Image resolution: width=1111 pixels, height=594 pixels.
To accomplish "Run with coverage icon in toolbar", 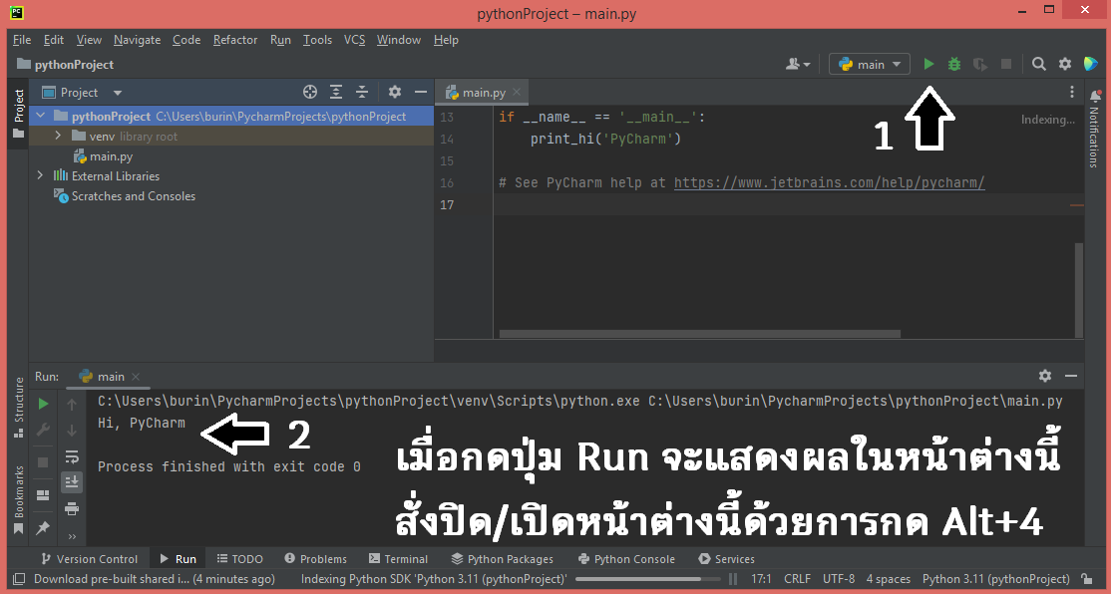I will (980, 64).
